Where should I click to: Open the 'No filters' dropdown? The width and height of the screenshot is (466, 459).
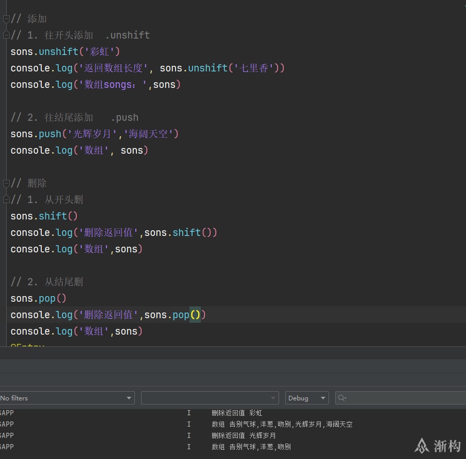point(67,398)
